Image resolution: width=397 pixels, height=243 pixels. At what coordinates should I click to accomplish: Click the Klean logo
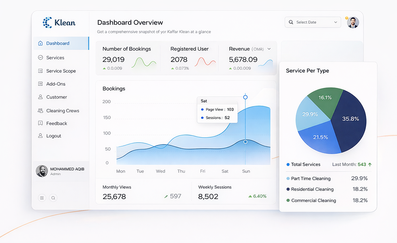tap(60, 23)
